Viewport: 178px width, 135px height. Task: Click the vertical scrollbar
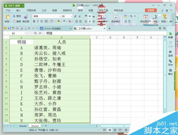point(165,74)
